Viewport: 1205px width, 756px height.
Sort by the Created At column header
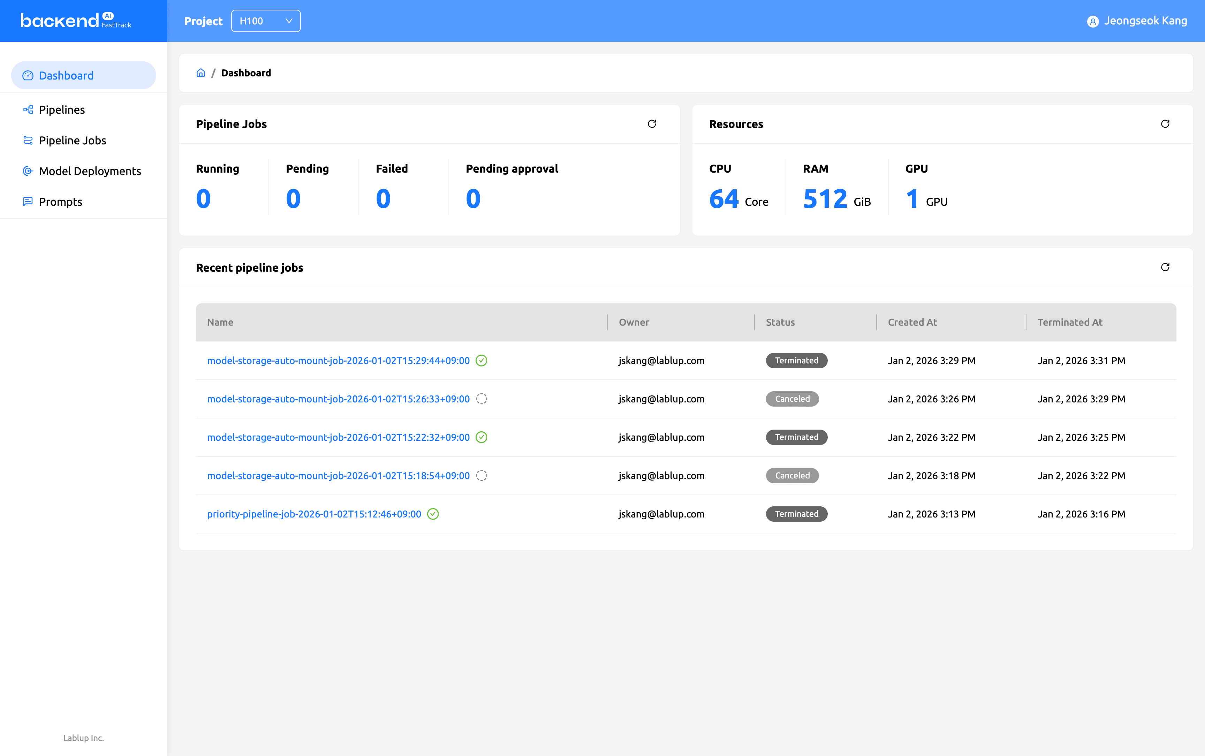click(912, 322)
